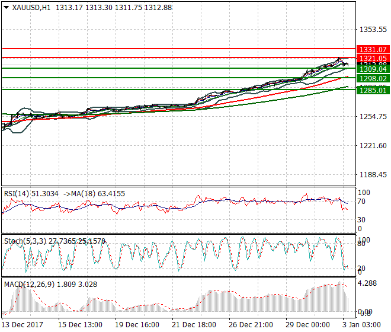Click the 4.288 MACD scale value
The height and width of the screenshot is (332, 391).
[x=367, y=283]
